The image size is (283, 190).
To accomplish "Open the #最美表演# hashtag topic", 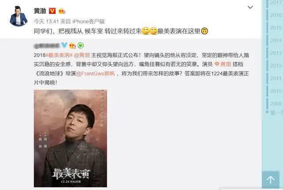I will pyautogui.click(x=59, y=55).
